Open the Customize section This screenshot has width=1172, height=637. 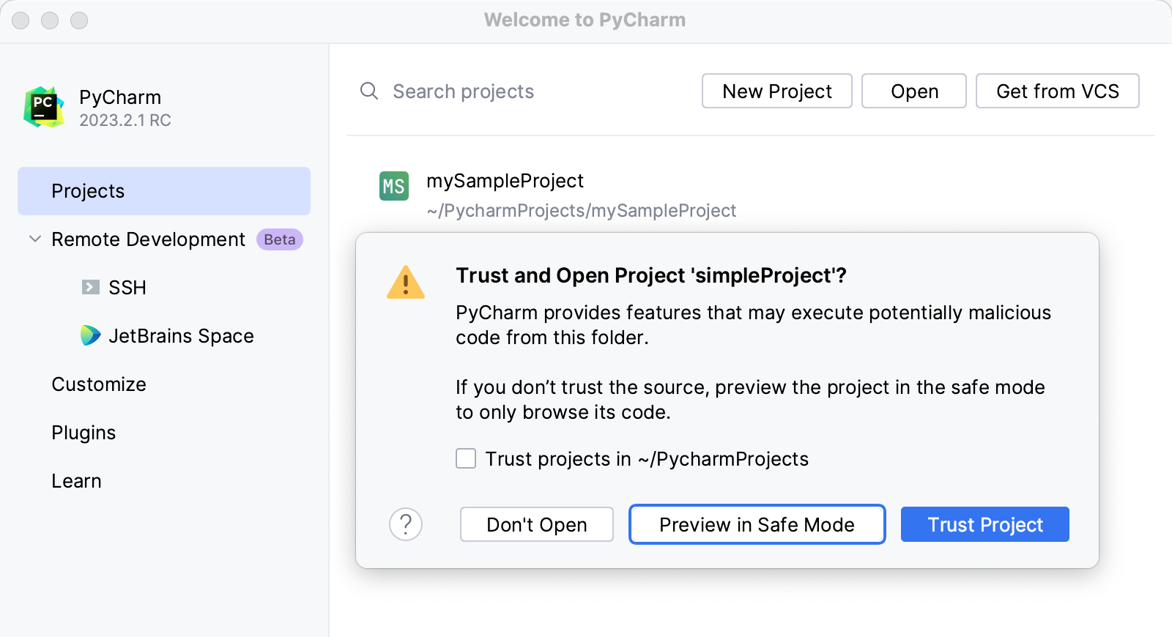[99, 384]
